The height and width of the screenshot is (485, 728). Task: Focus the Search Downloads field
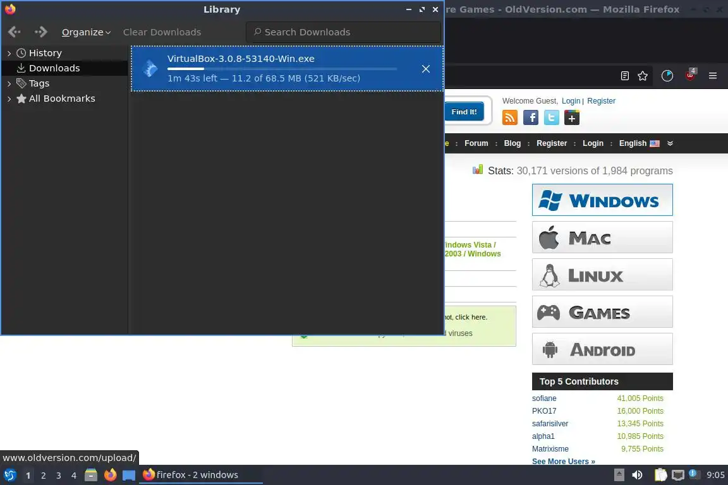tap(344, 32)
